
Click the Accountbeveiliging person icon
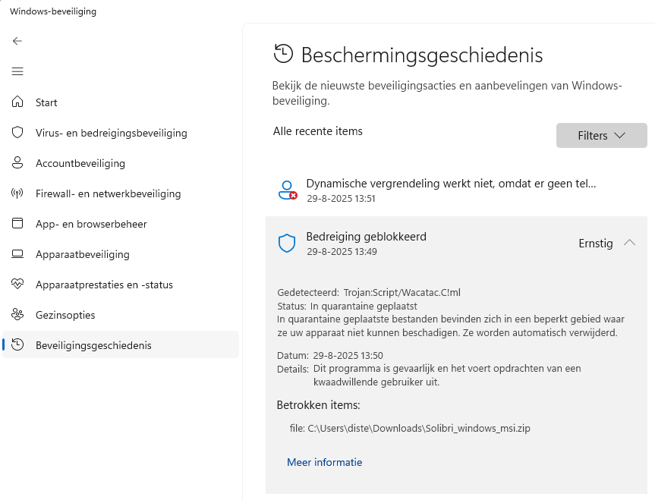17,163
